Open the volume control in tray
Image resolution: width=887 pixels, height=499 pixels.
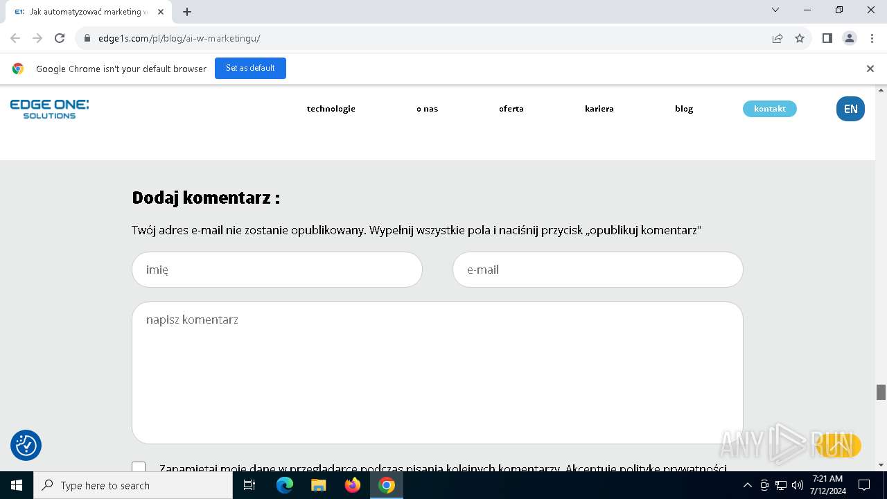798,485
